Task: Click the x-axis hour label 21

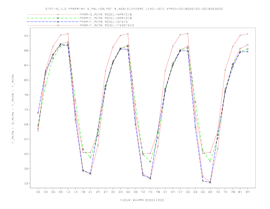Action: click(x=90, y=192)
